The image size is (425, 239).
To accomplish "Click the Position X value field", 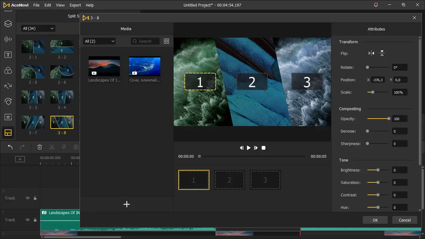I will click(x=378, y=80).
